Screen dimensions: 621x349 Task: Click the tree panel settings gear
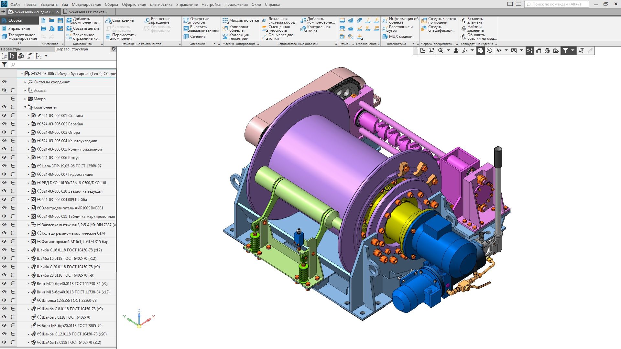(x=114, y=49)
